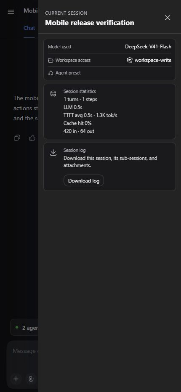Click the workspace-write shield icon
Screen dimensions: 181x392
tap(129, 60)
